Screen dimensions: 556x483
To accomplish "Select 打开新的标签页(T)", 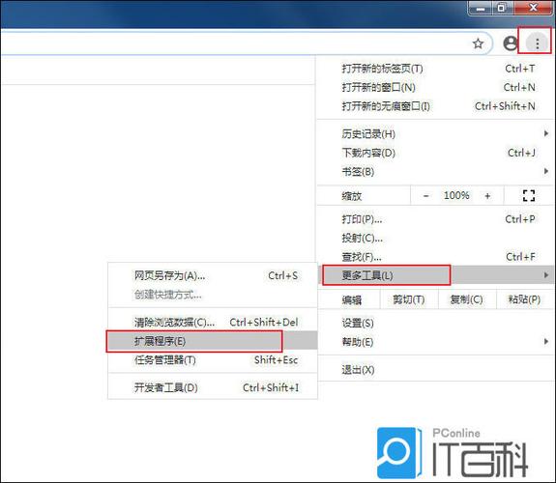I will point(436,69).
